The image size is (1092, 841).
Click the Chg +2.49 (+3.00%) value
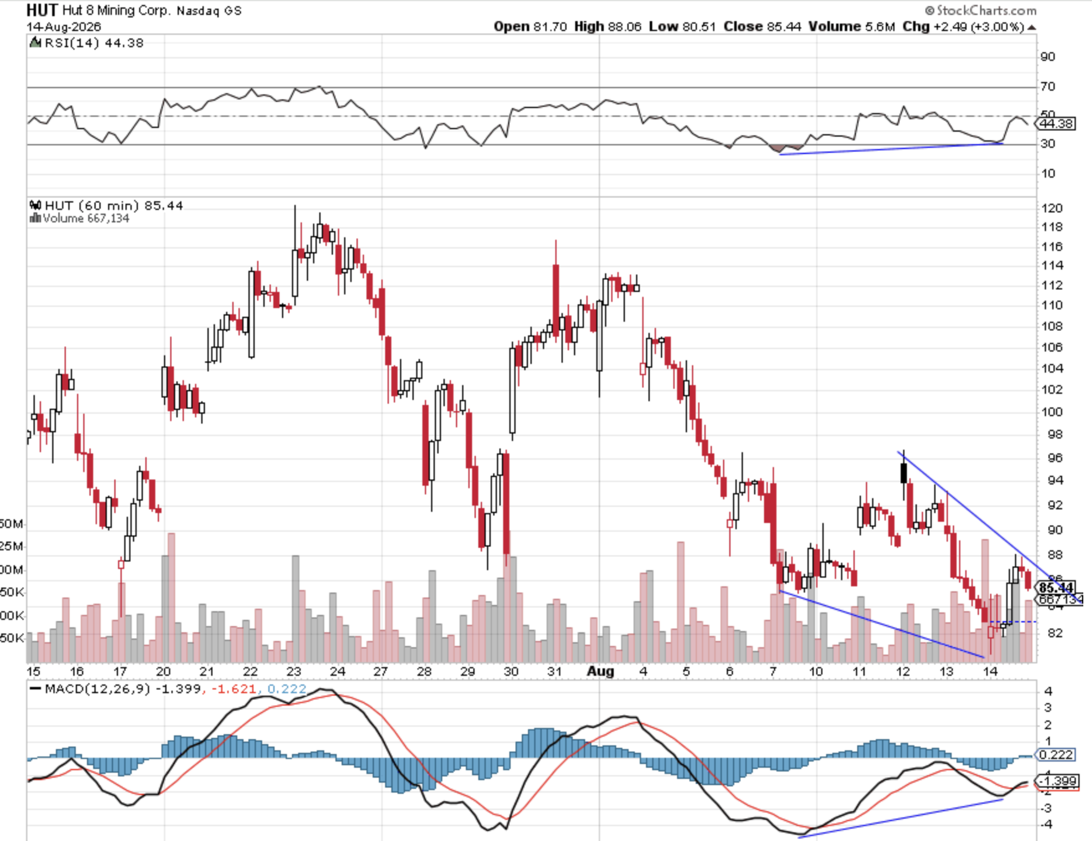963,27
